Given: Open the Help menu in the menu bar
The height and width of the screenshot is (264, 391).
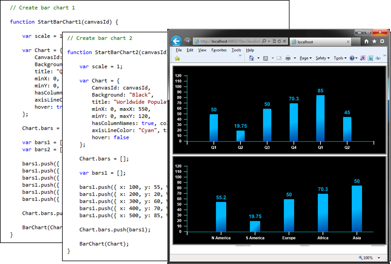Looking at the screenshot, I should tap(250, 50).
